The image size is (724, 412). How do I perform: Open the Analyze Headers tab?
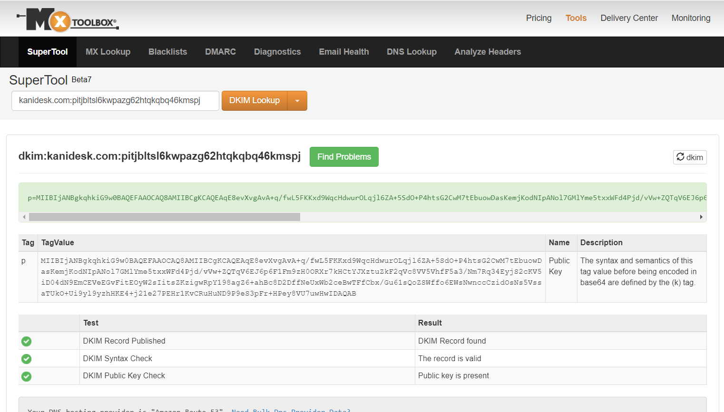pos(488,51)
